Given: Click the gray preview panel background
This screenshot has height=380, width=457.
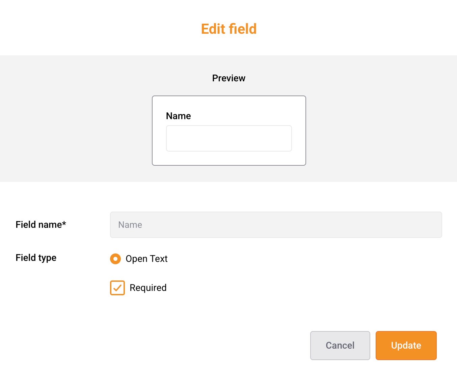Looking at the screenshot, I should (68, 118).
